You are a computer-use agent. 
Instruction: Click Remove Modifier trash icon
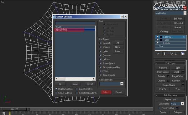(176, 54)
